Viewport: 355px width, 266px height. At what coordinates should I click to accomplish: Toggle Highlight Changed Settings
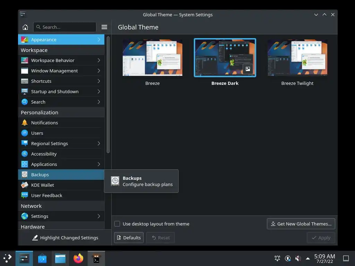click(x=65, y=238)
